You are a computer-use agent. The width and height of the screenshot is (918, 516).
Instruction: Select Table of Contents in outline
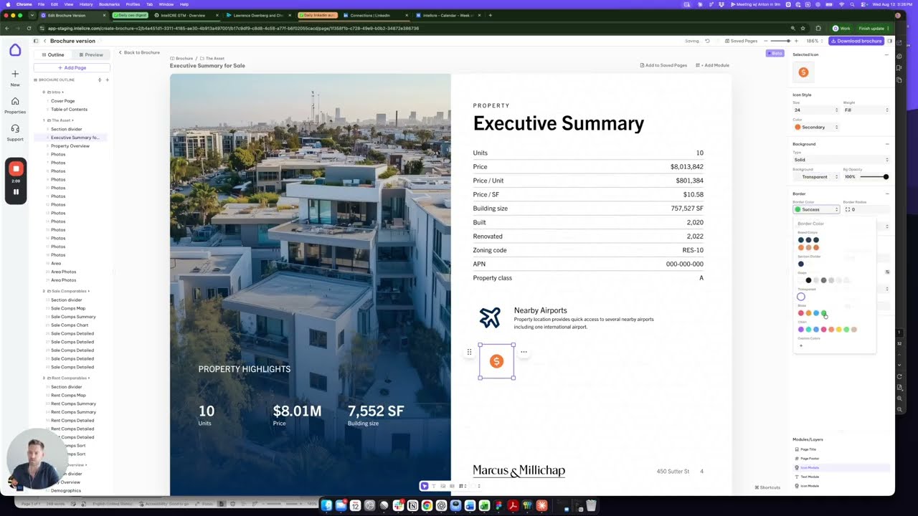[x=69, y=110]
